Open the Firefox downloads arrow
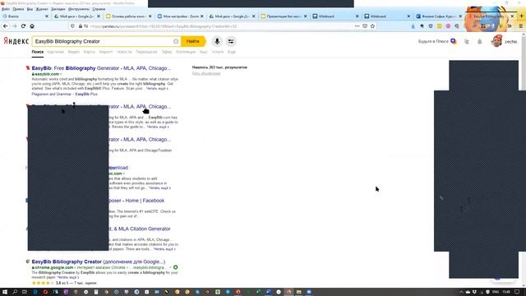The width and height of the screenshot is (526, 296). 413,25
